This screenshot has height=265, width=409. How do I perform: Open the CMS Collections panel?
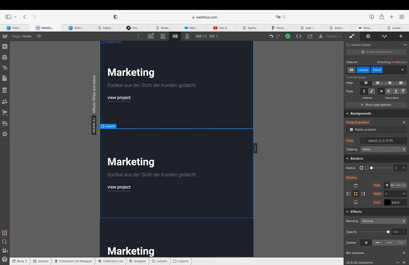[5, 90]
